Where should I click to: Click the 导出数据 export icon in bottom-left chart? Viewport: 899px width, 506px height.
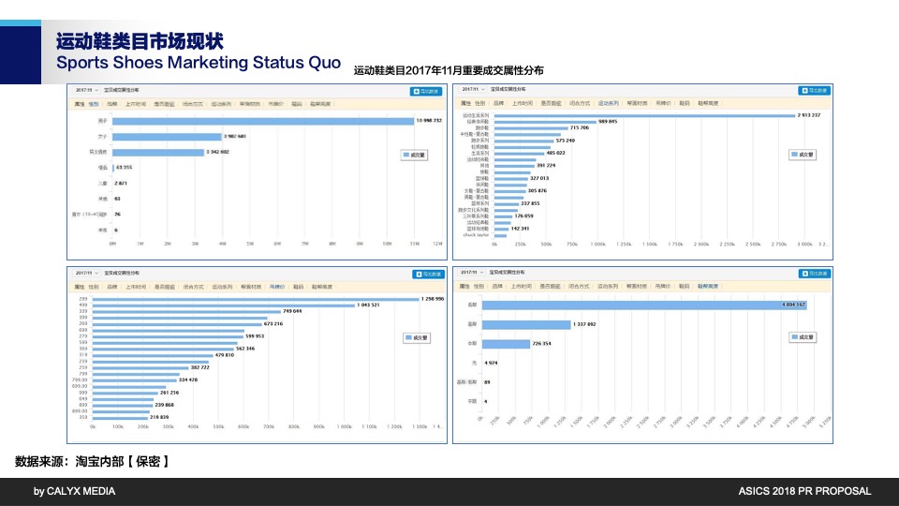(426, 275)
